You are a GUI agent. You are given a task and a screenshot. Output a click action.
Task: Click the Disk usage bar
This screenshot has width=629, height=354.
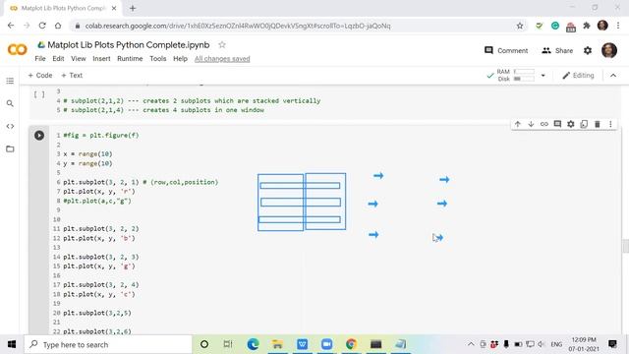click(x=524, y=79)
